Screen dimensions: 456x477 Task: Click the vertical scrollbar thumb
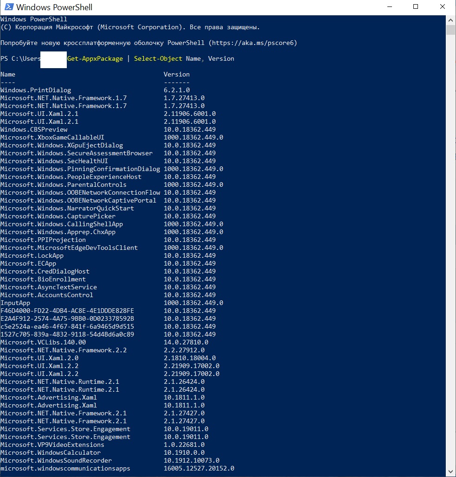click(x=450, y=30)
